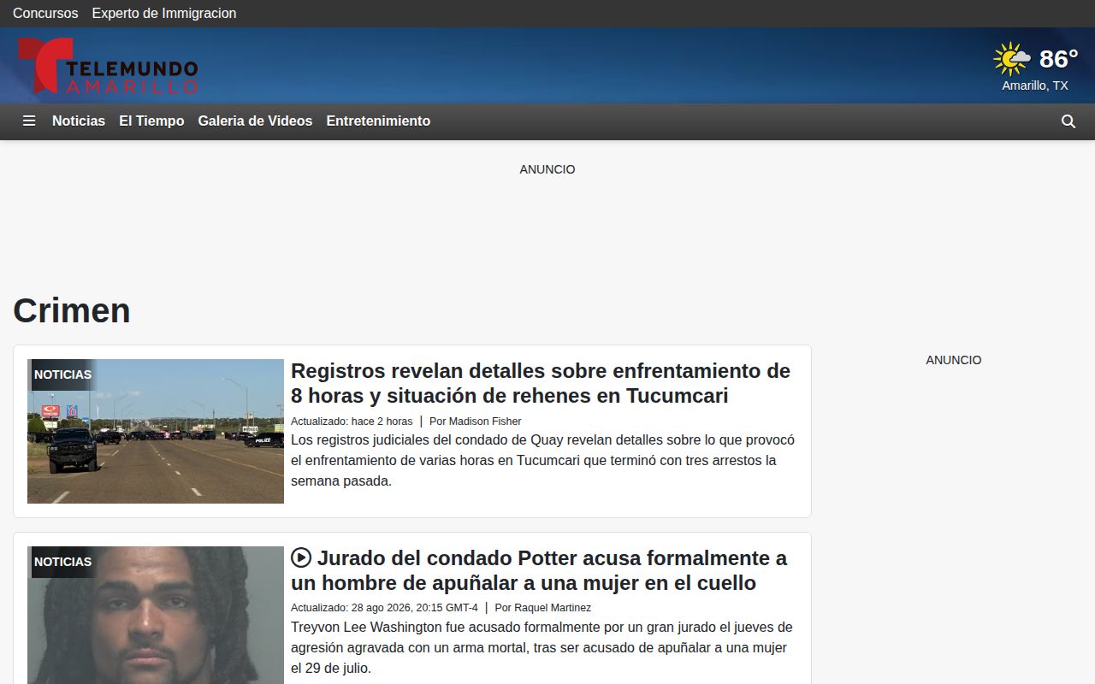Open the site search magnifier
The height and width of the screenshot is (684, 1095).
[1068, 121]
